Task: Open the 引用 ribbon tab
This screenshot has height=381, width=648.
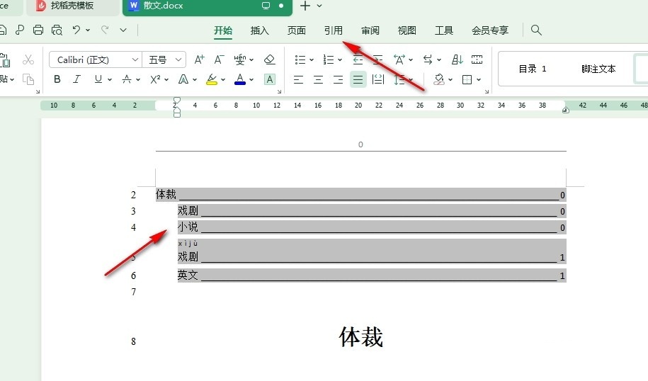Action: click(333, 30)
